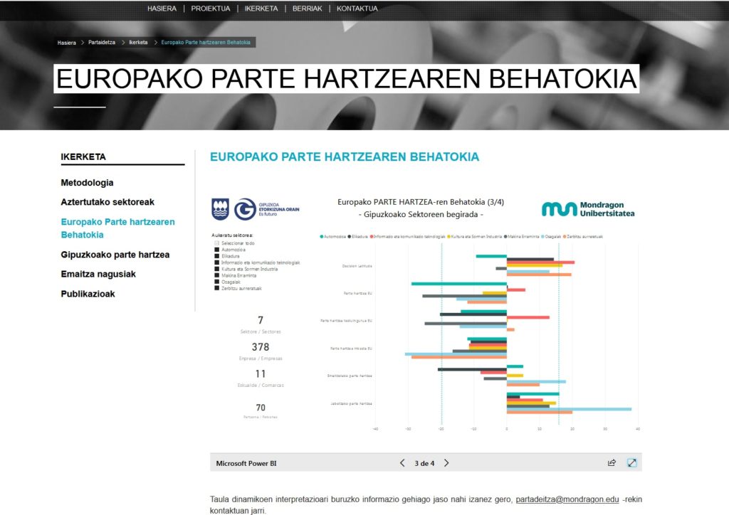729x515 pixels.
Task: Open the report in fullscreen mode
Action: (631, 463)
